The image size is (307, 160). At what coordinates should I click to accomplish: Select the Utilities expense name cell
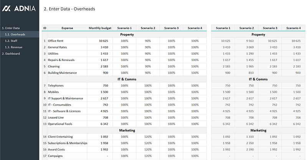(67, 53)
